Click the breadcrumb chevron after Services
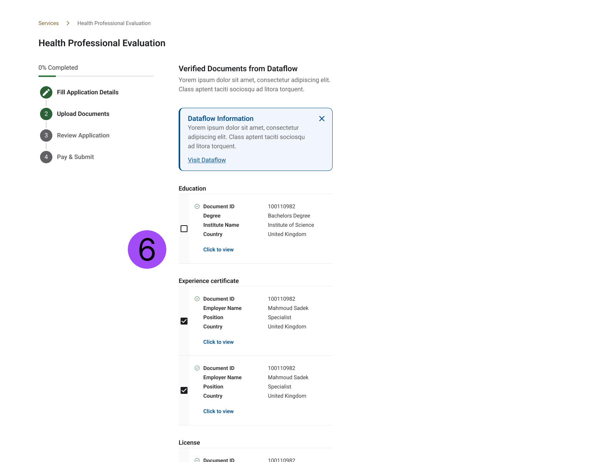616x462 pixels. [68, 23]
